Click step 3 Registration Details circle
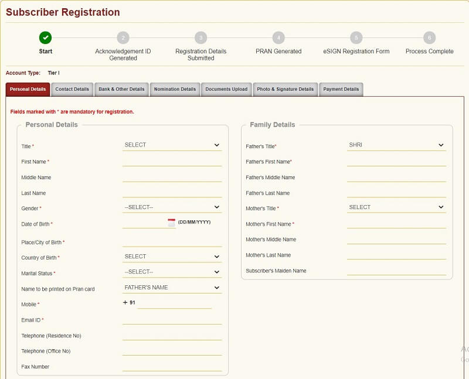The height and width of the screenshot is (379, 469). 200,37
